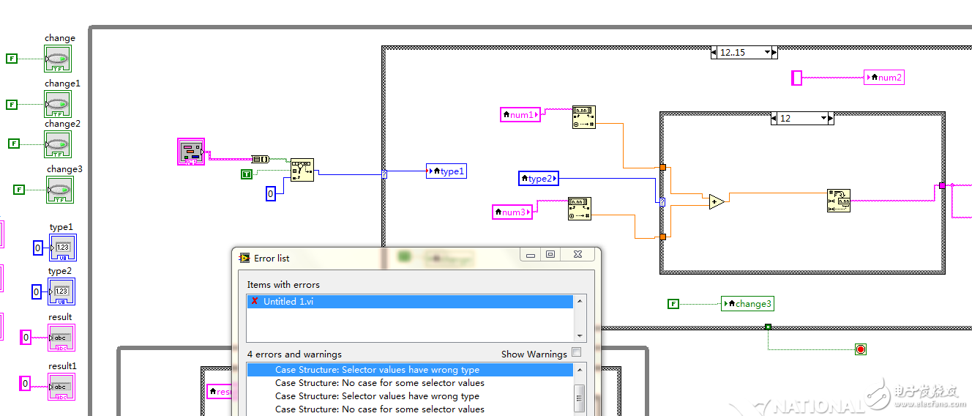
Task: Click the array function node wired to type1
Action: [302, 170]
